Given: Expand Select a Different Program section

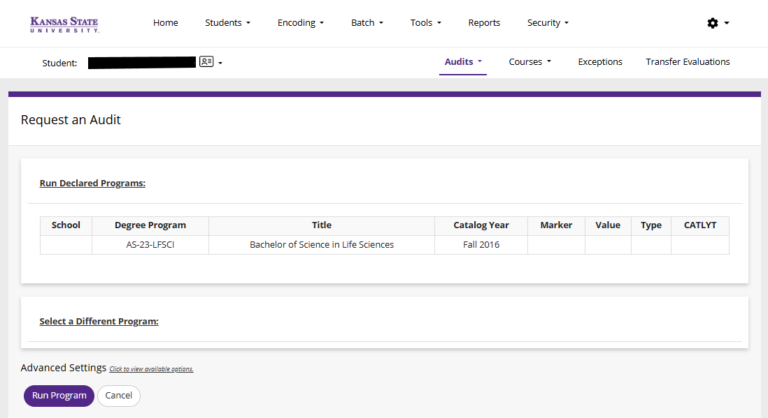Looking at the screenshot, I should [x=99, y=322].
